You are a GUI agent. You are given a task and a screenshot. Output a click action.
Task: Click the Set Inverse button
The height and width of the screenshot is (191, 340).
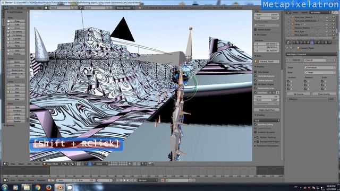(x=299, y=94)
